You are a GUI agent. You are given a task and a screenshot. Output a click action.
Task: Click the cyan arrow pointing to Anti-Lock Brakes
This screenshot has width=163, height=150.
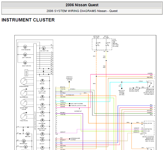point(122,88)
